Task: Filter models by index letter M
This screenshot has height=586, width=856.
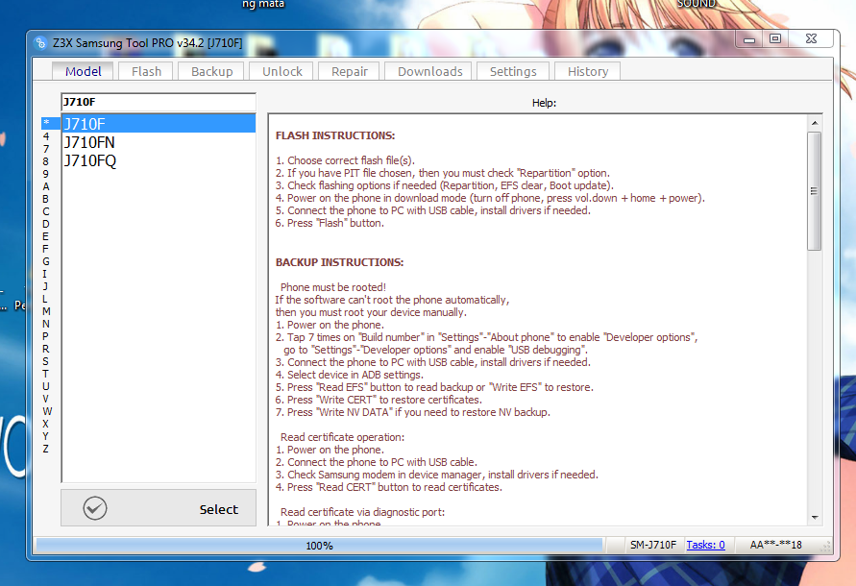Action: 46,311
